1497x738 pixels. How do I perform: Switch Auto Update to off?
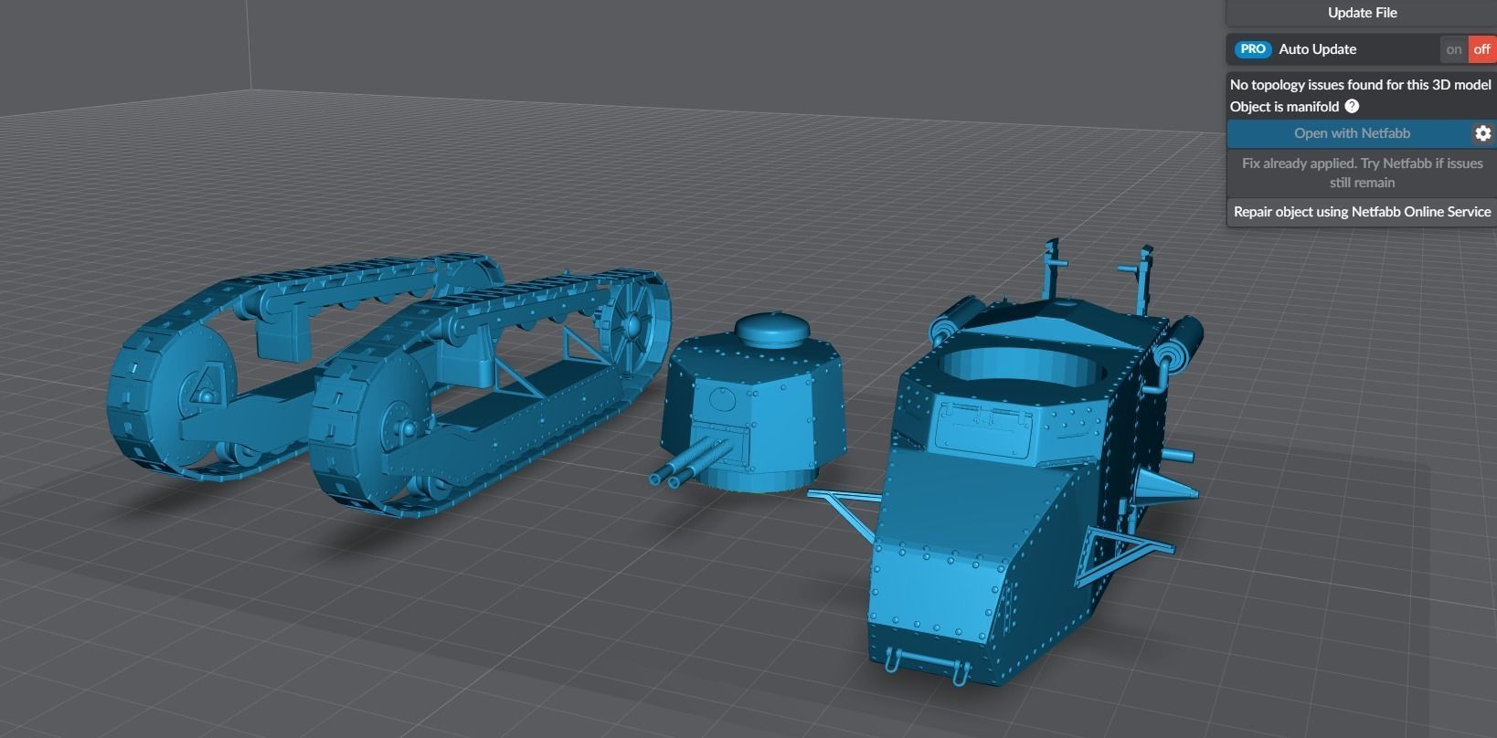(x=1481, y=49)
